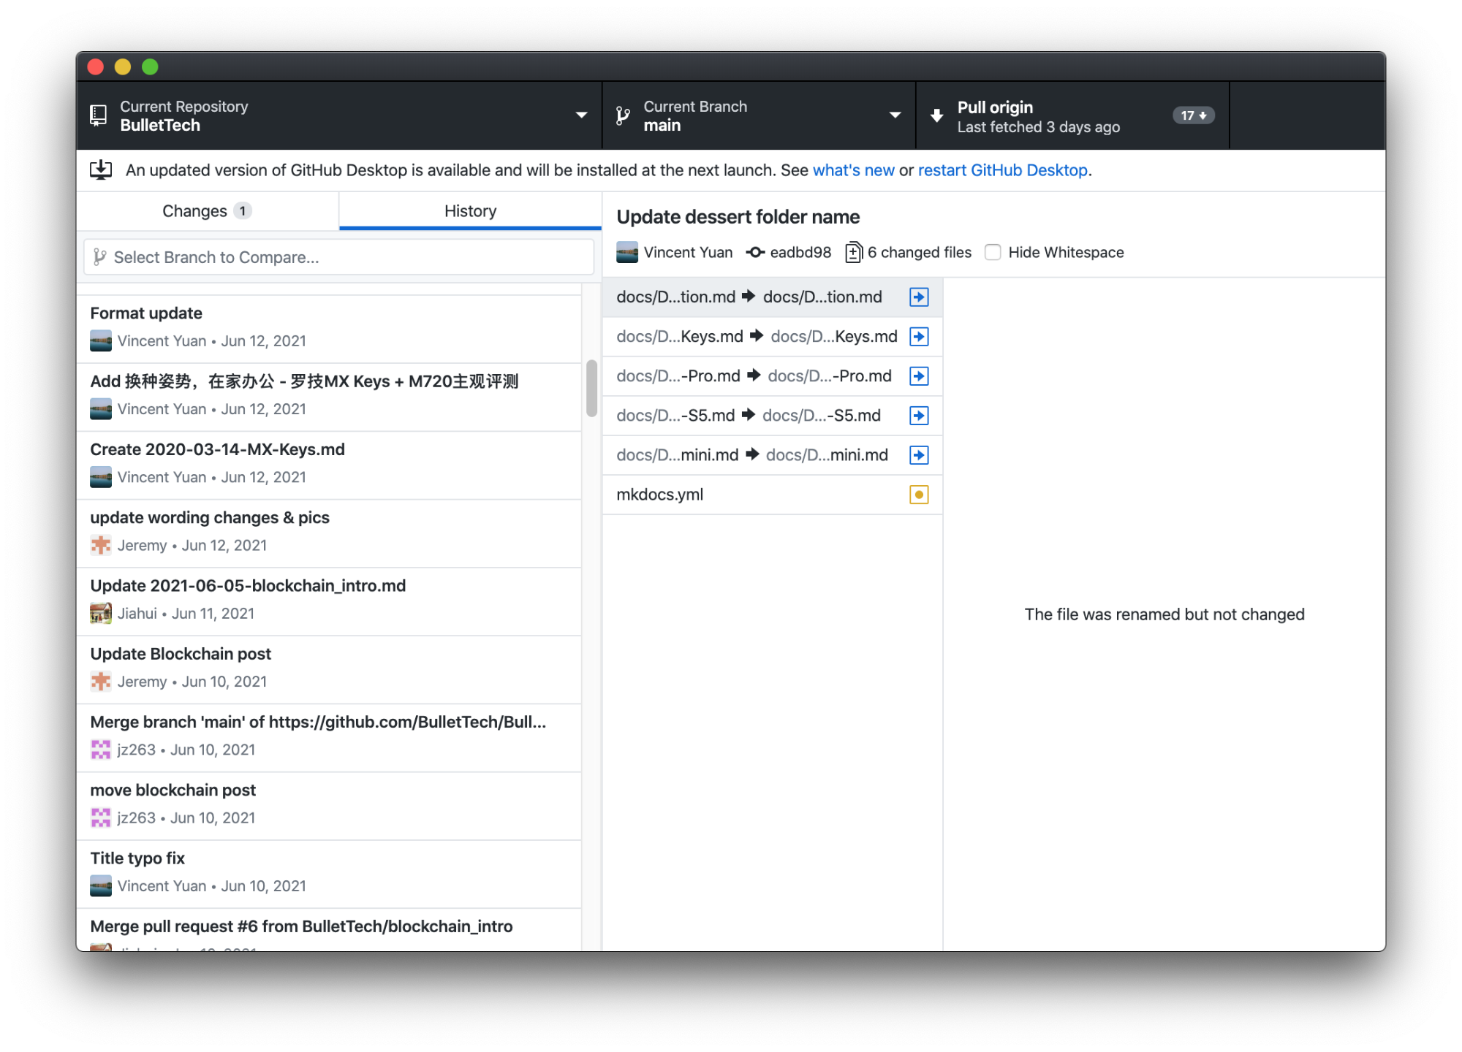This screenshot has width=1462, height=1052.
Task: Select update wording changes & pics commit
Action: (329, 533)
